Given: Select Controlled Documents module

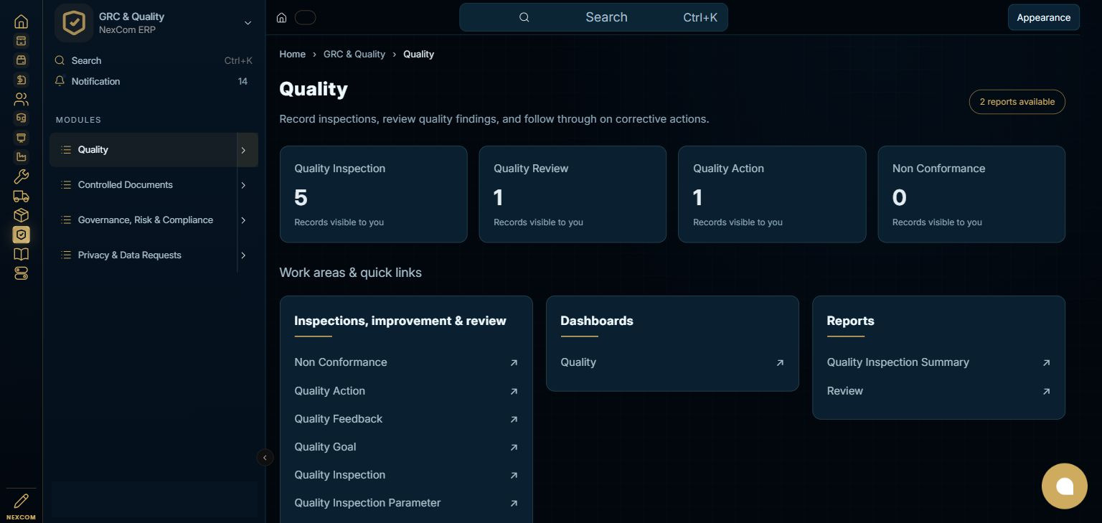Looking at the screenshot, I should click(143, 185).
